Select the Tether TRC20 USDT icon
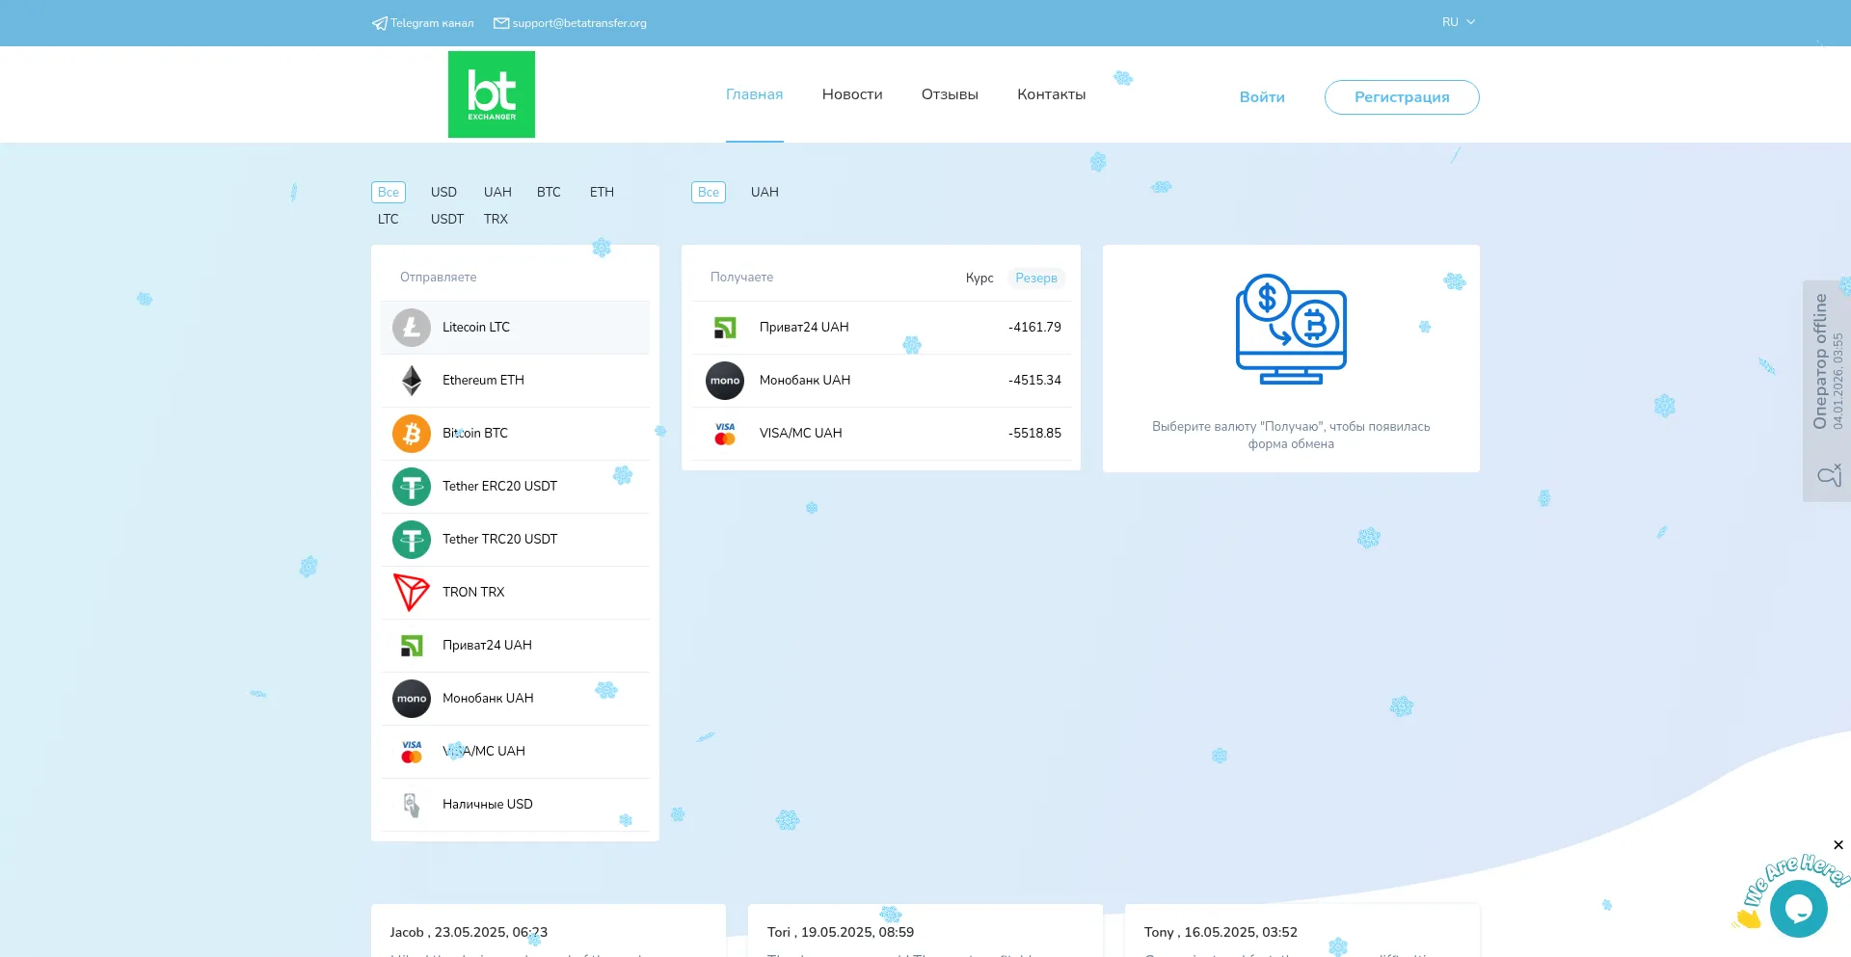The width and height of the screenshot is (1851, 957). (412, 540)
